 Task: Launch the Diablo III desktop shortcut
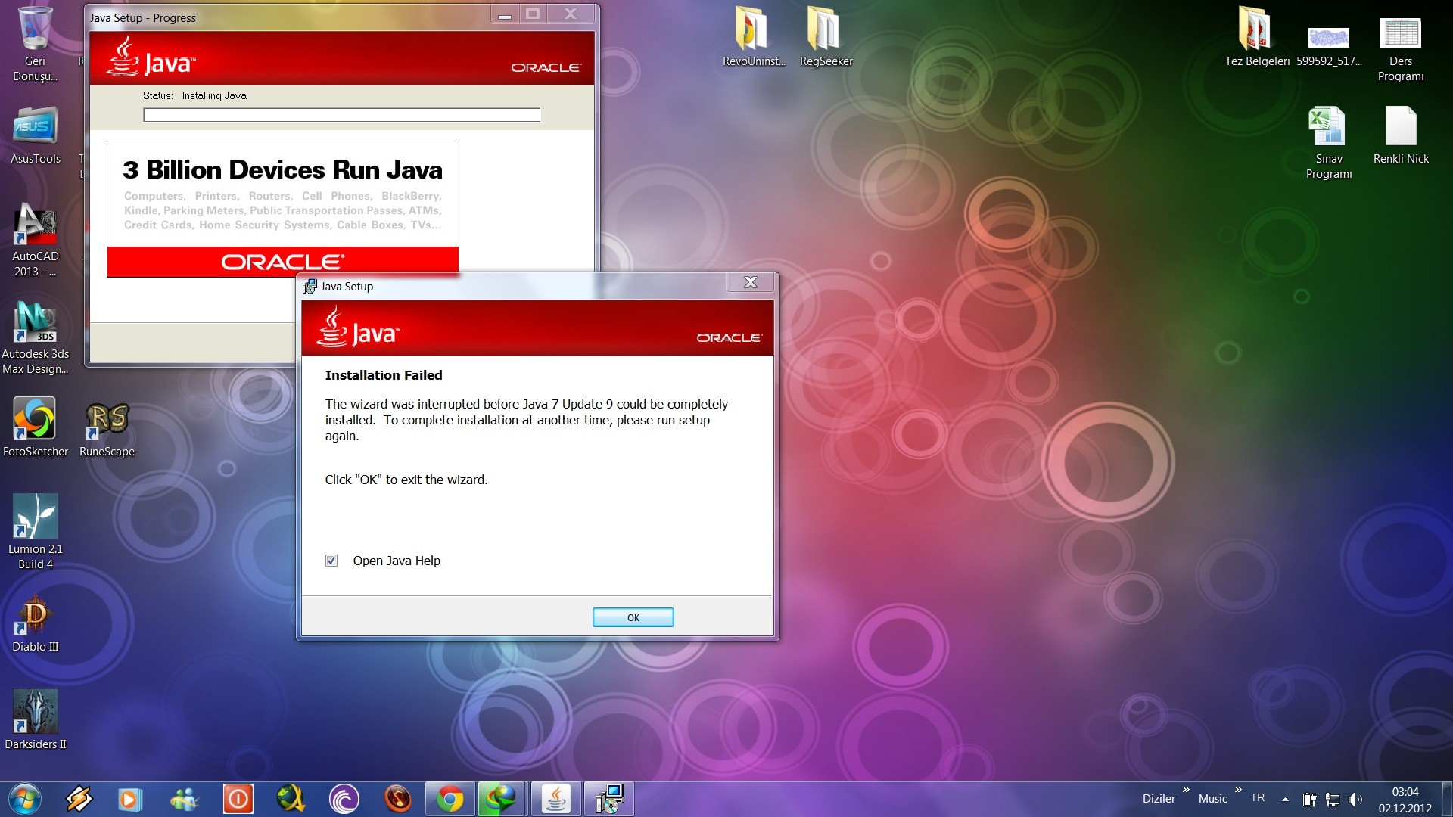(35, 623)
